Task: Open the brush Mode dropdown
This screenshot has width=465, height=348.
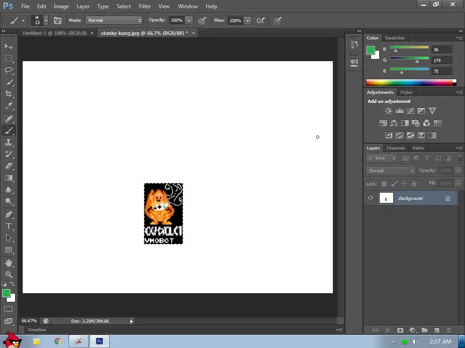Action: click(114, 20)
